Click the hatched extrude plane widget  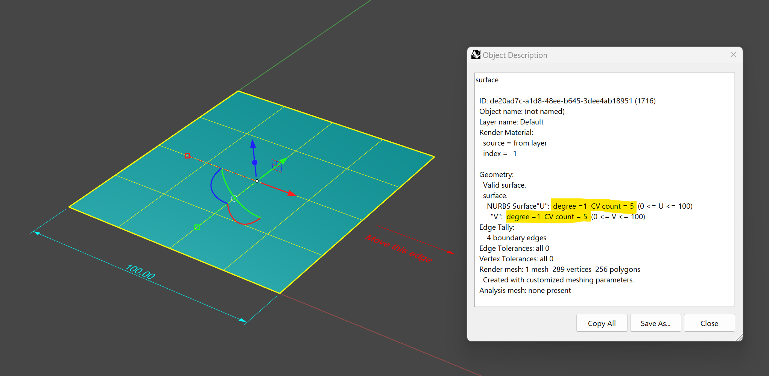[277, 165]
